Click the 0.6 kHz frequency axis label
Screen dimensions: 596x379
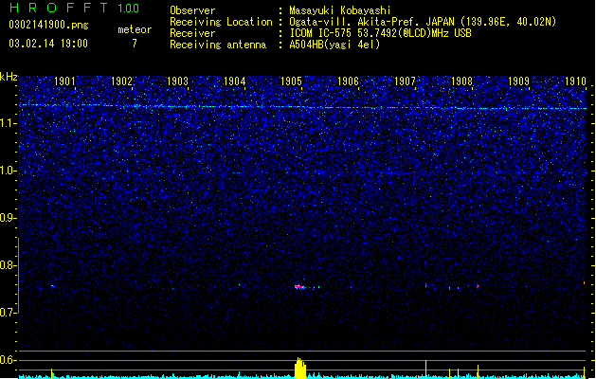point(9,360)
